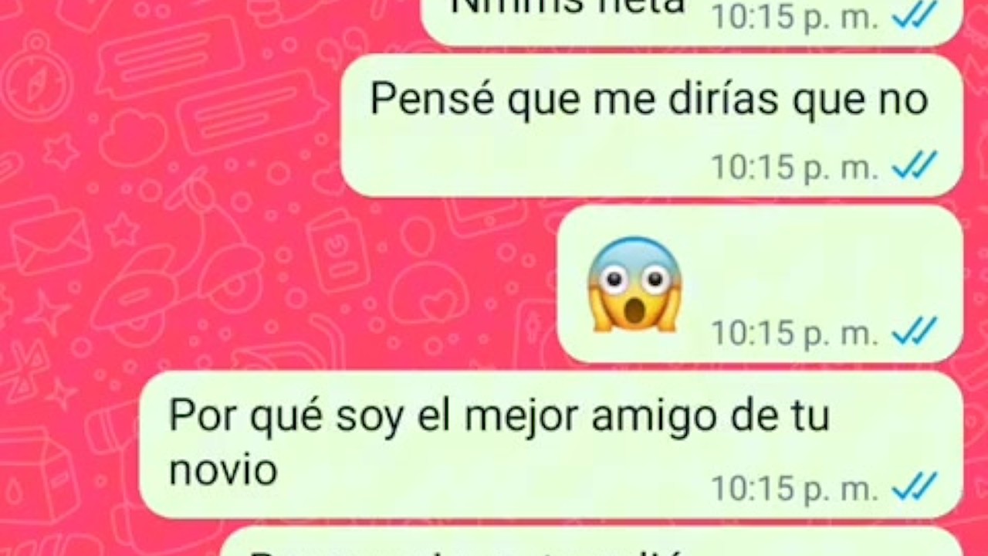
Task: Click the word 'novio' in the message
Action: click(x=223, y=469)
